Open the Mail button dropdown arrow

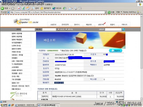tap(72, 9)
